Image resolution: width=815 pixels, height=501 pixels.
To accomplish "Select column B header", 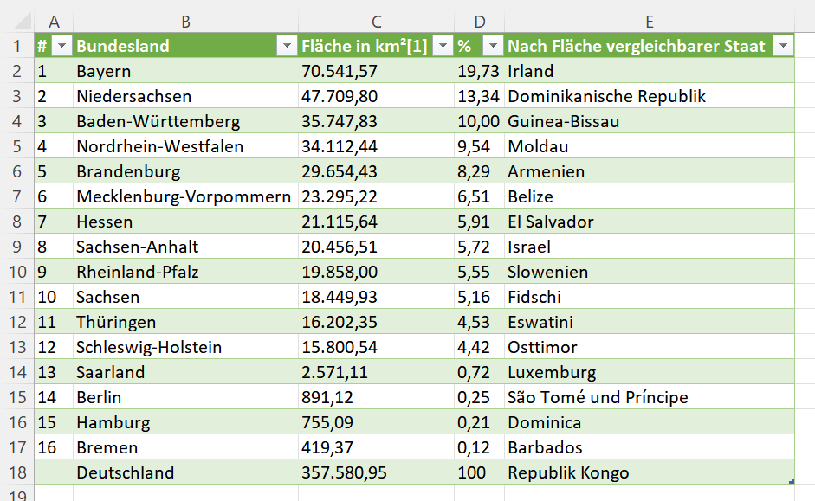I will click(x=185, y=22).
